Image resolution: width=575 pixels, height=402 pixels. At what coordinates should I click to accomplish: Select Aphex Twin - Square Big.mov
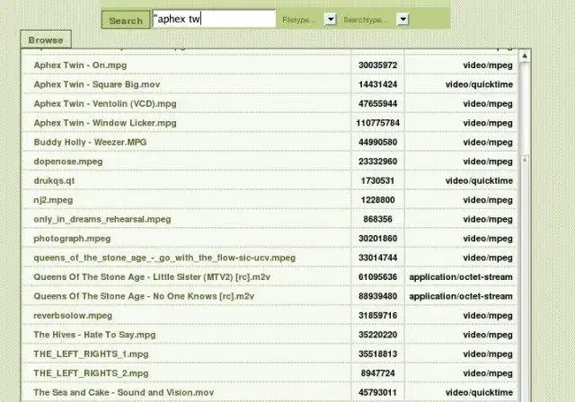point(97,84)
